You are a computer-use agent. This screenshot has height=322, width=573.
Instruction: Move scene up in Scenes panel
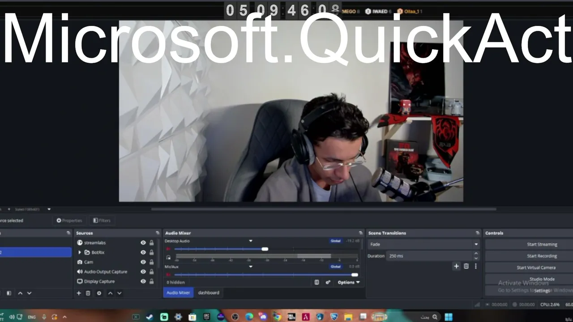[20, 293]
